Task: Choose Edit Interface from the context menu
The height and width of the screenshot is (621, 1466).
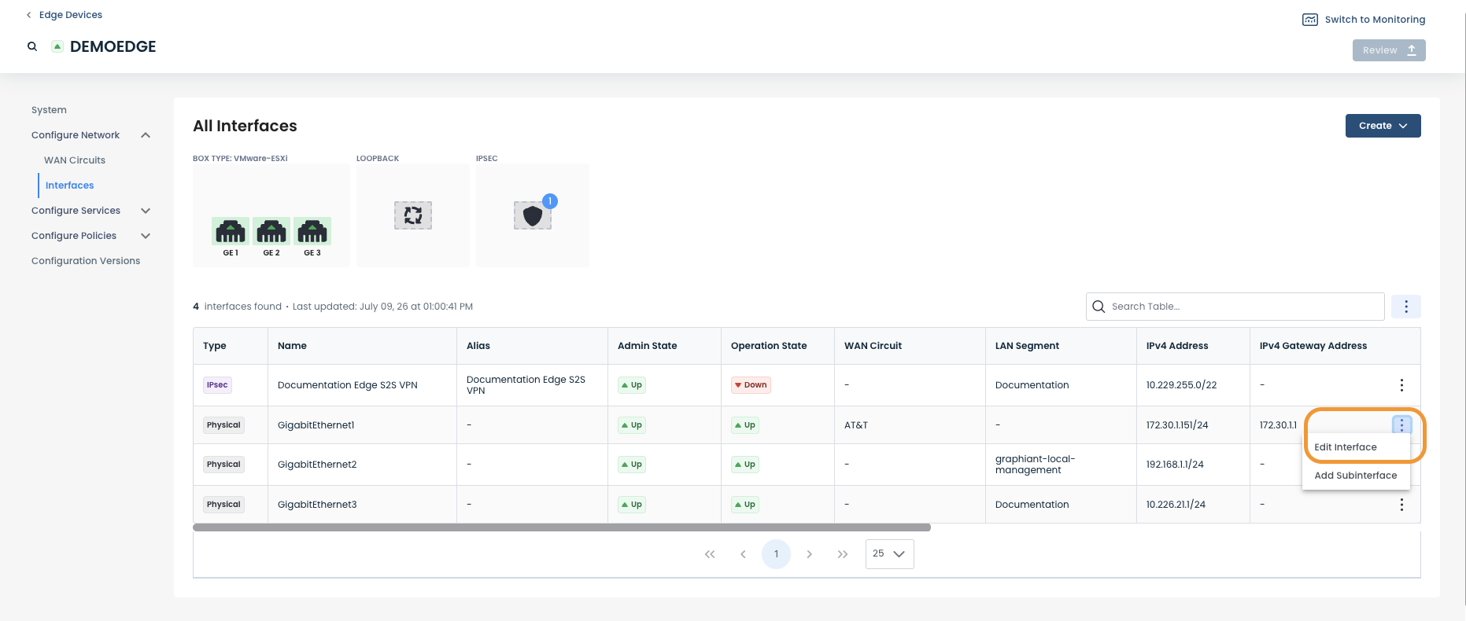Action: [x=1356, y=447]
